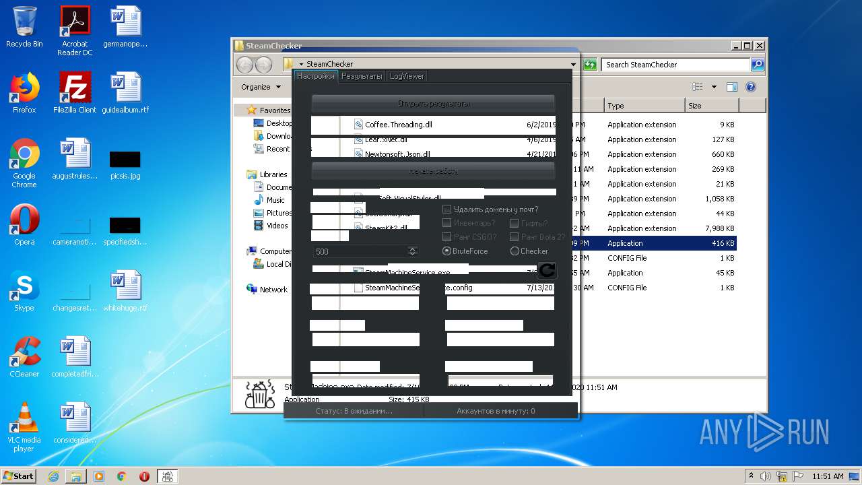Viewport: 862px width, 485px height.
Task: Go back with Explorer's Back arrow
Action: point(244,65)
